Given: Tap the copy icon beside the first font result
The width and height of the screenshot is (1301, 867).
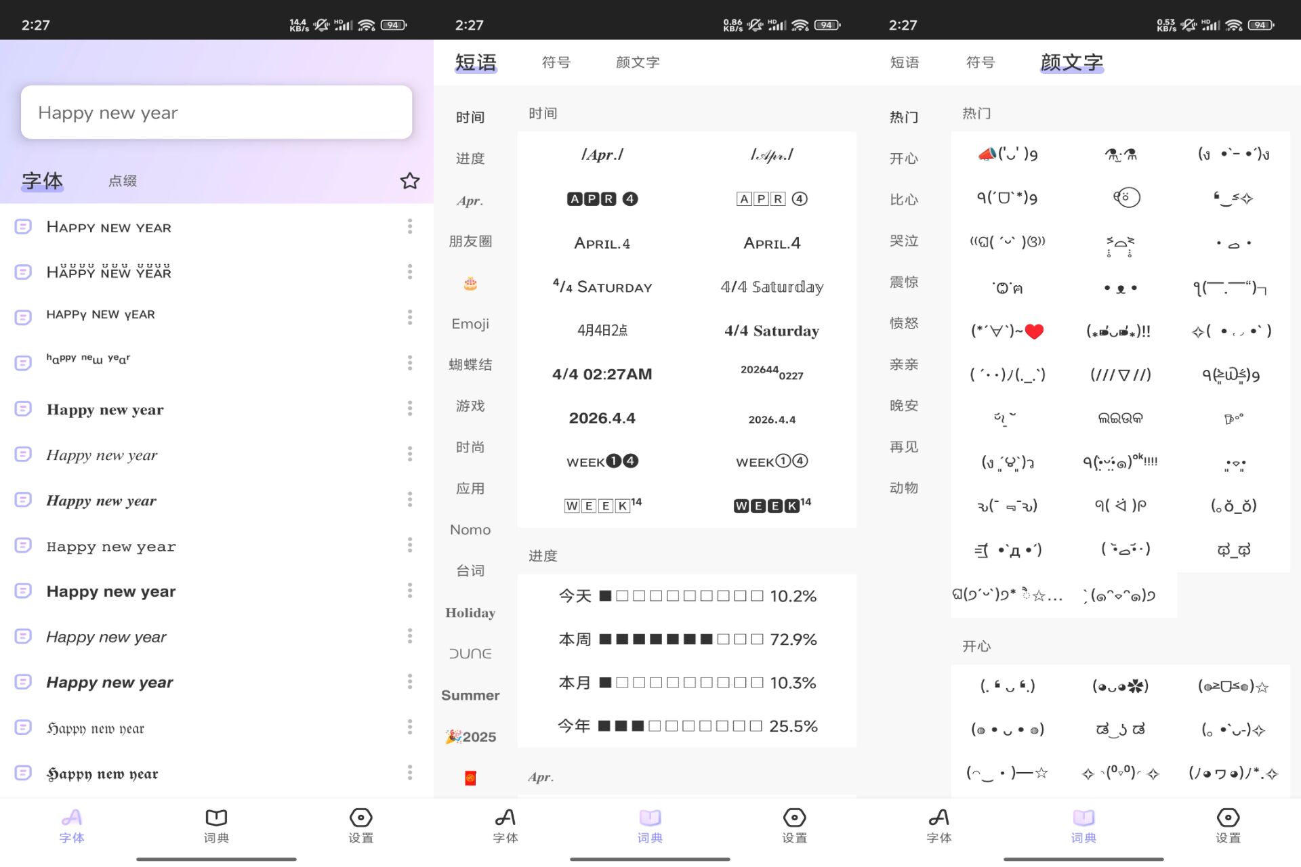Looking at the screenshot, I should (x=24, y=227).
